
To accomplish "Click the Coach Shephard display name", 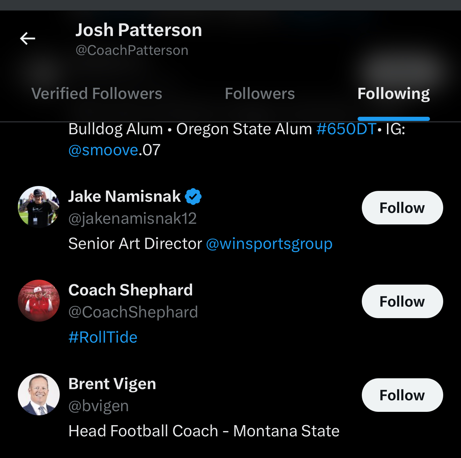I will [131, 290].
